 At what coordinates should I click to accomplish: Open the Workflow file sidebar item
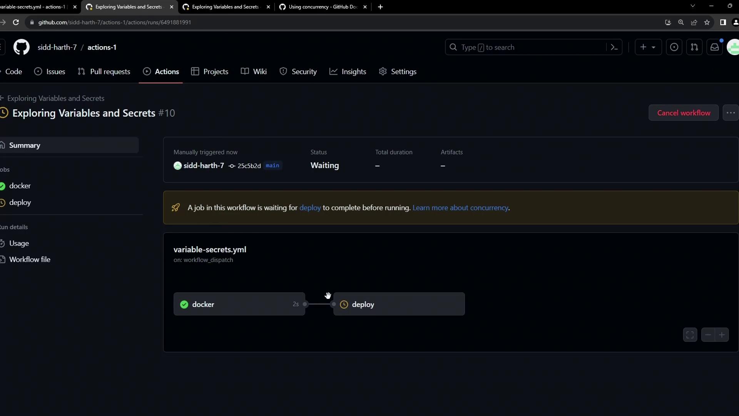[30, 260]
